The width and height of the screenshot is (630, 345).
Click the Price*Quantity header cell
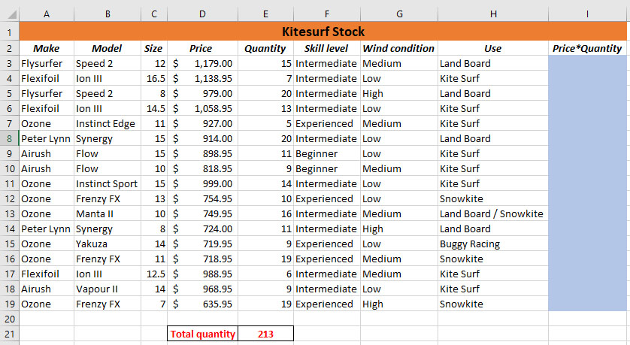[x=587, y=48]
